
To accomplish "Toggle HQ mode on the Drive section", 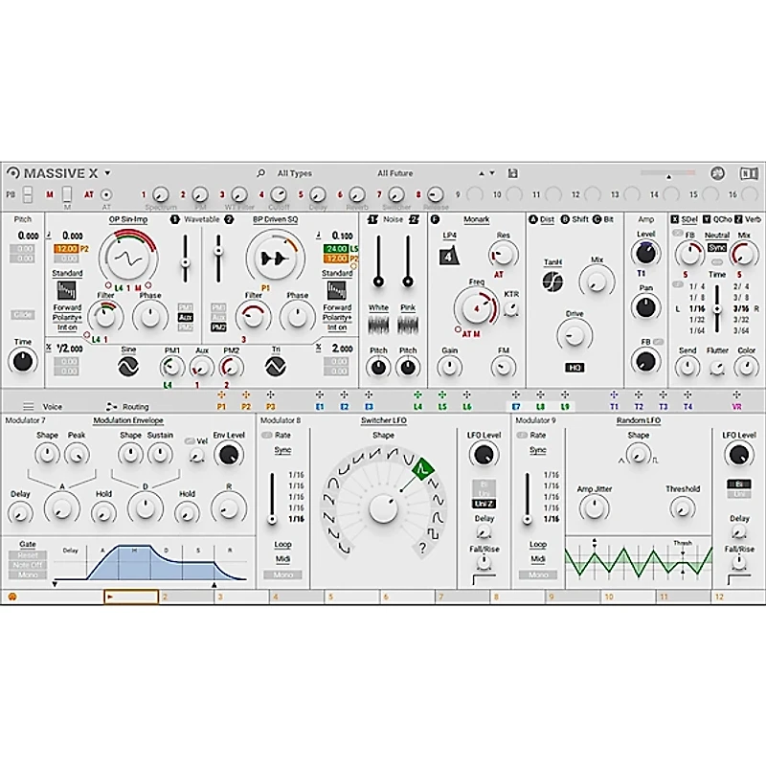I will [574, 366].
